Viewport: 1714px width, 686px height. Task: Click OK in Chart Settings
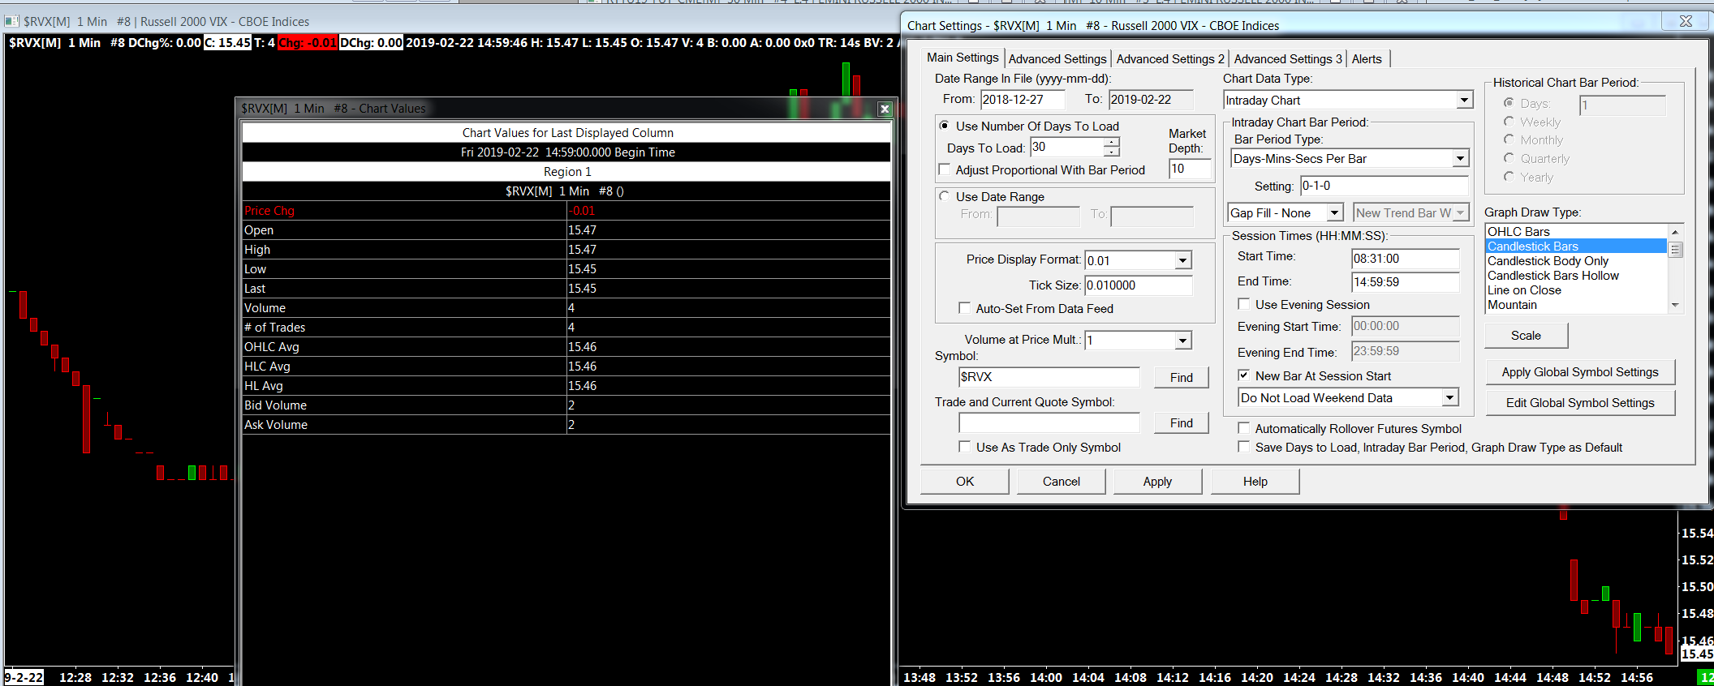965,482
